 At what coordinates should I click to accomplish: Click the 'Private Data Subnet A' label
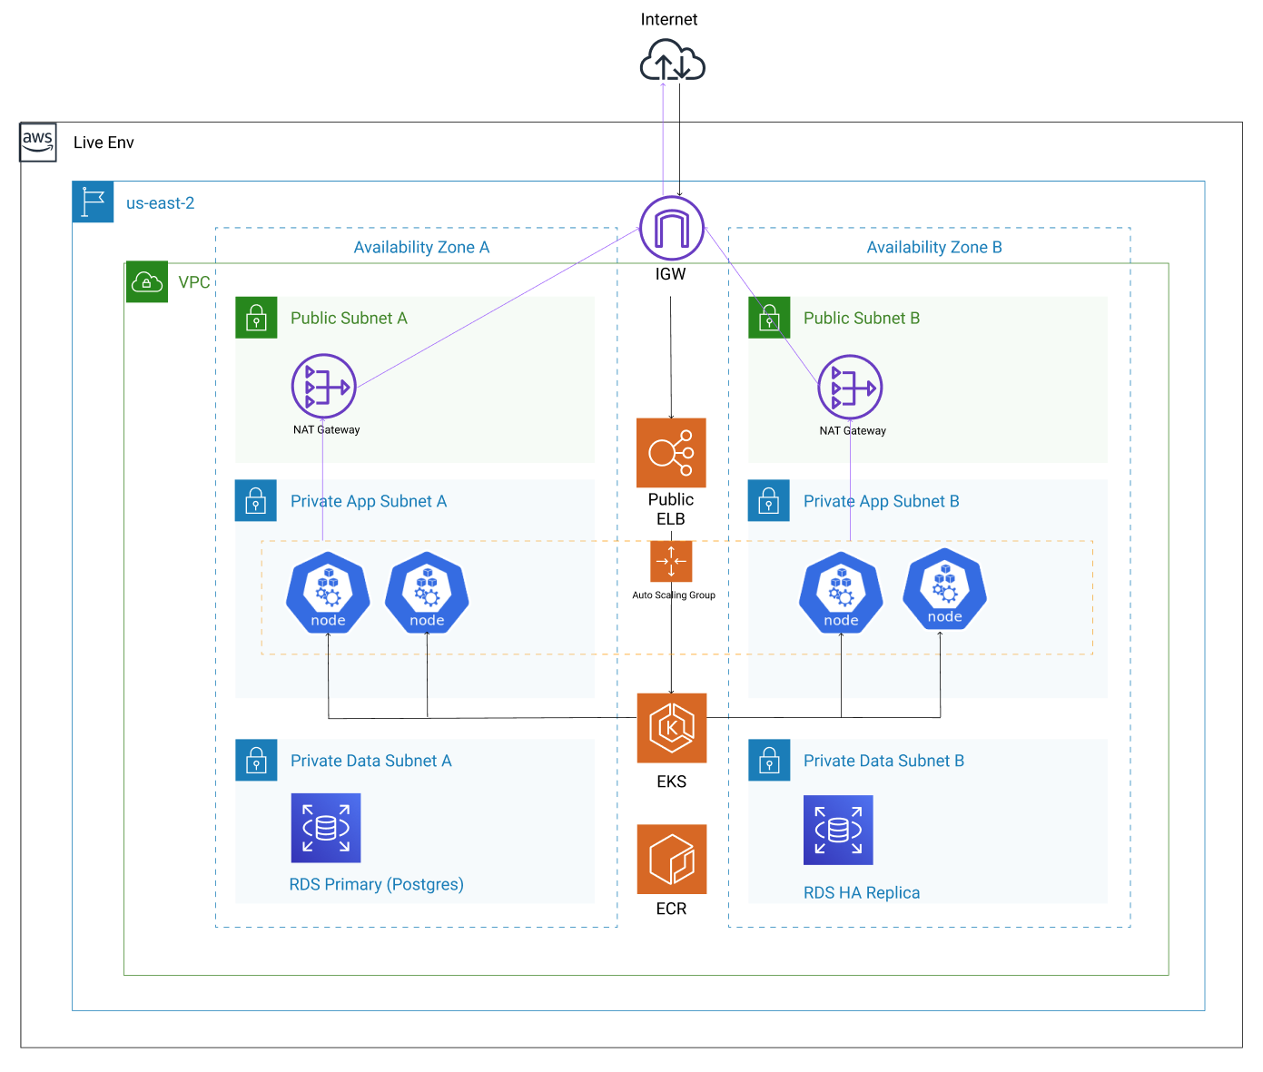click(x=370, y=761)
